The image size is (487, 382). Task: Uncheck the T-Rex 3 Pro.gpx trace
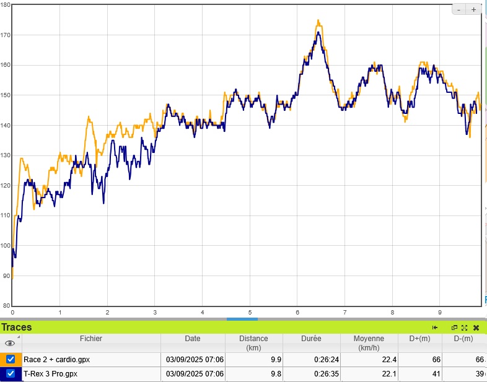pyautogui.click(x=11, y=374)
